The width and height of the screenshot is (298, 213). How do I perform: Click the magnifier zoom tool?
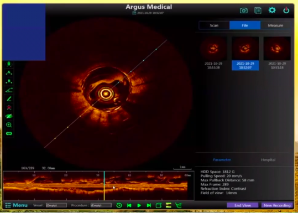click(9, 125)
